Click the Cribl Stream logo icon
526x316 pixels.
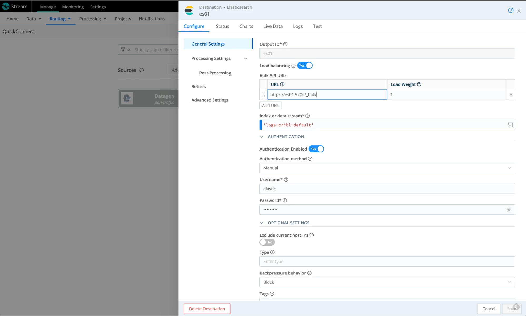6,6
